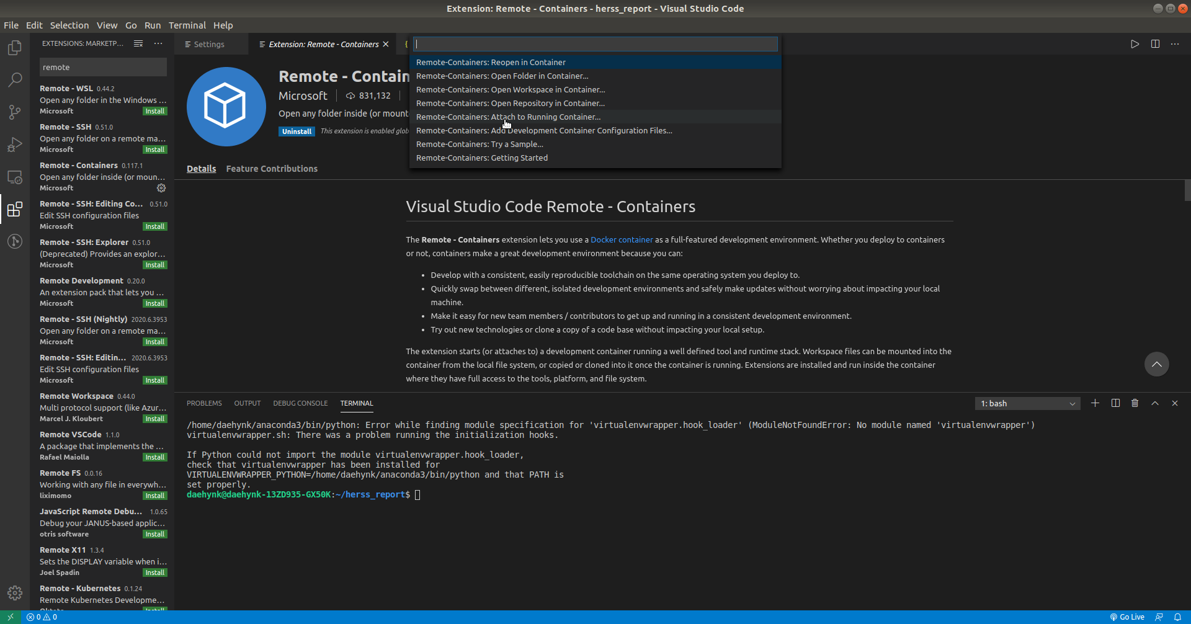Open the Run menu
The image size is (1191, 624).
coord(153,25)
